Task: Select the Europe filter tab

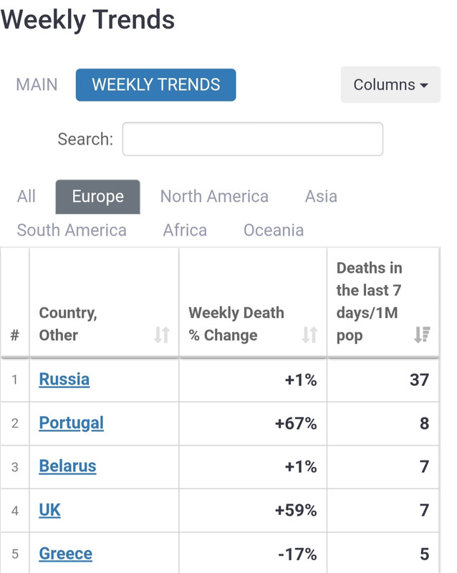Action: [x=97, y=196]
